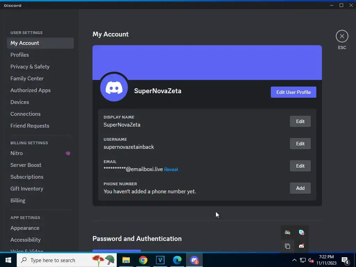Click the Discord taskbar icon
This screenshot has width=356, height=267.
(194, 260)
